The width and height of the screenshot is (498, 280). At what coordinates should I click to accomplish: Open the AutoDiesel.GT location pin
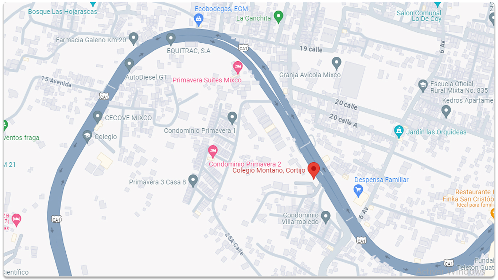point(129,65)
